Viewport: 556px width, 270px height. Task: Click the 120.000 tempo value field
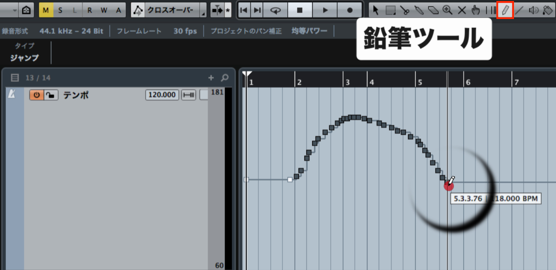162,95
